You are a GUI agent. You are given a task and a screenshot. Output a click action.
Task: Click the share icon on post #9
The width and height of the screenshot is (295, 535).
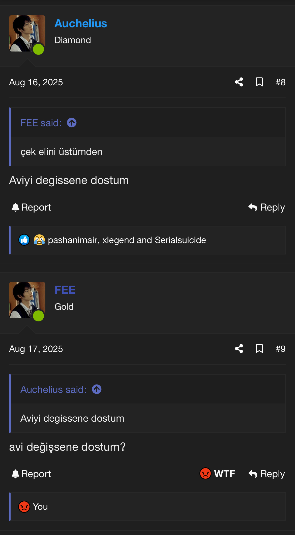tap(239, 349)
